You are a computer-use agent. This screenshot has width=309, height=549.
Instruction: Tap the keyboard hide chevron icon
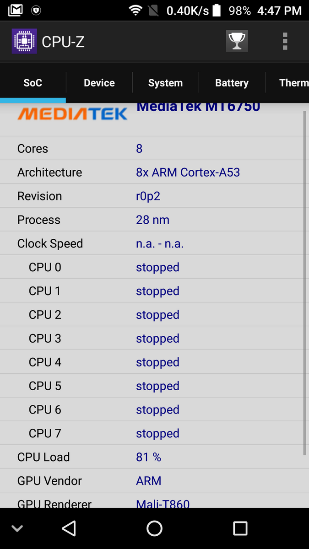pos(17,528)
